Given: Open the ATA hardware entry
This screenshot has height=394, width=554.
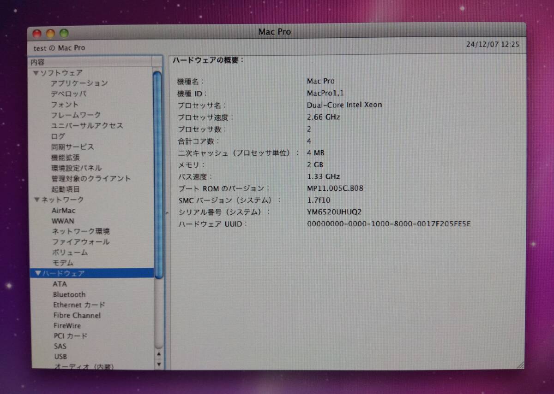Looking at the screenshot, I should pos(60,284).
